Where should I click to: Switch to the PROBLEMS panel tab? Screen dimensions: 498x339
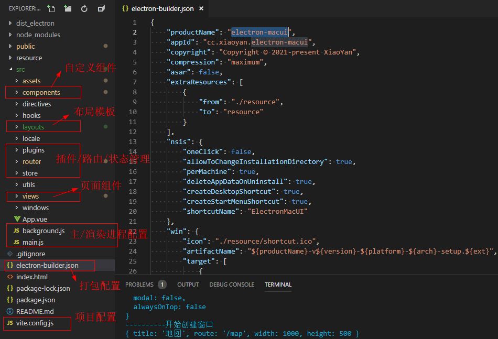[139, 285]
